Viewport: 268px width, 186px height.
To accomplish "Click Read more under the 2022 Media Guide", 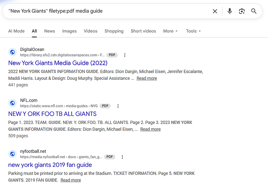I will pyautogui.click(x=147, y=78).
